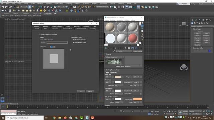Toggle the Percent Snap icon
The height and width of the screenshot is (120, 214).
pos(86,7)
